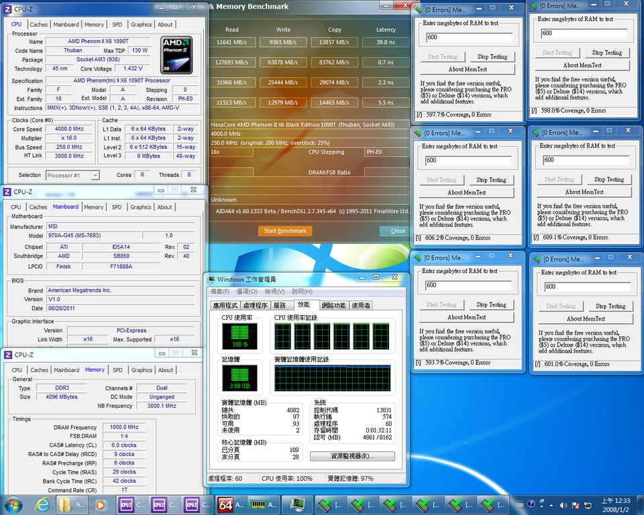
Task: Switch to the 應用程式 tab in Task Manager
Action: (x=225, y=306)
